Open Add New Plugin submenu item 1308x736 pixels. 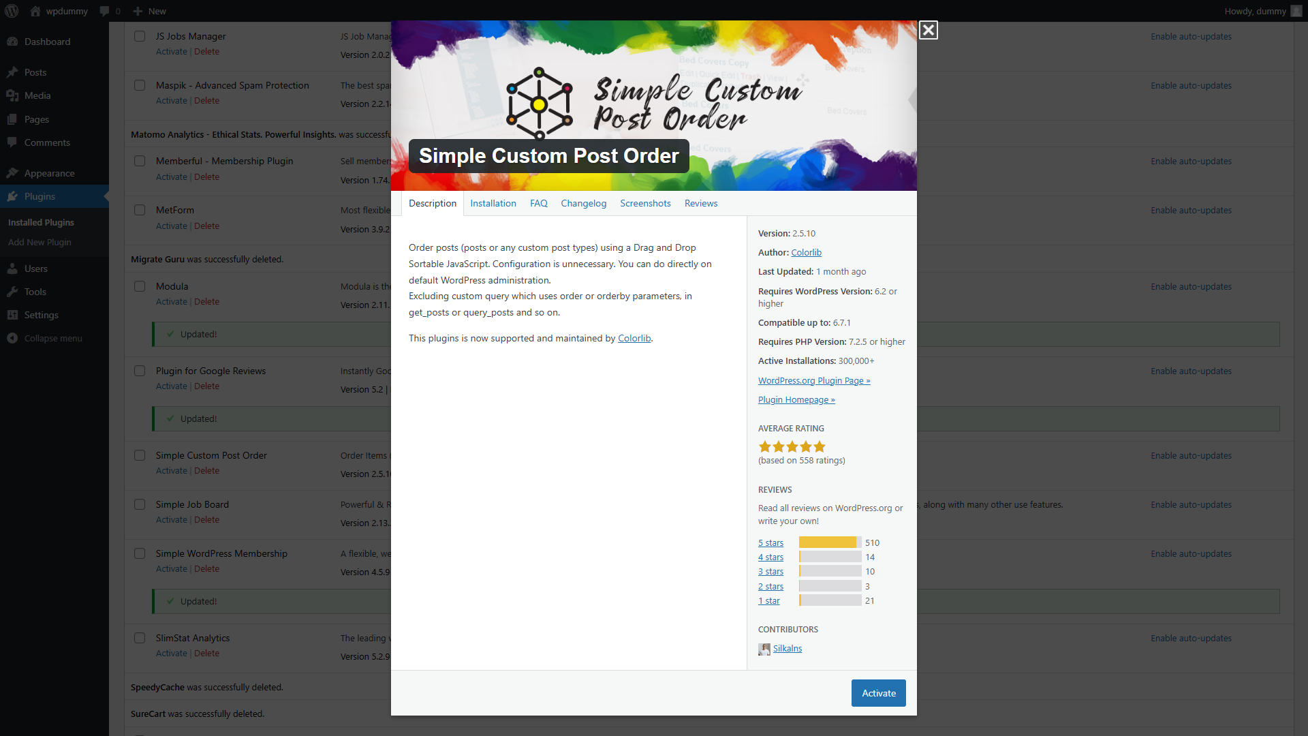40,242
